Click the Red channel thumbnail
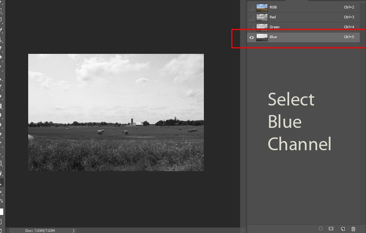 (262, 17)
